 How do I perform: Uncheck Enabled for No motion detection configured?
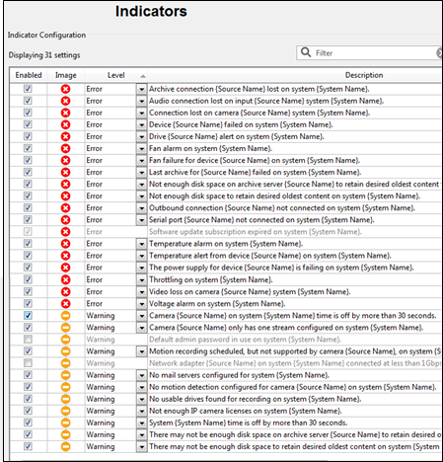(28, 387)
